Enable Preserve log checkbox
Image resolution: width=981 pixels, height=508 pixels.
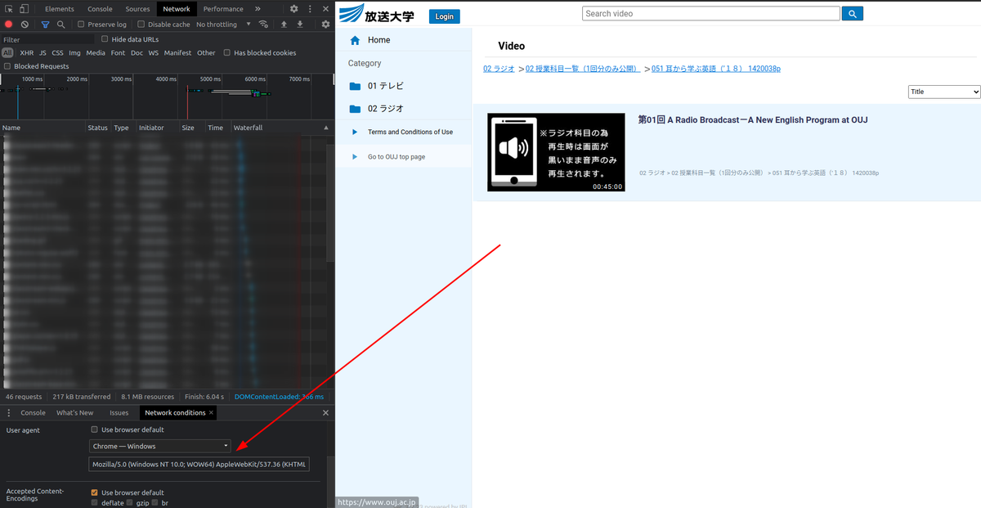tap(81, 25)
